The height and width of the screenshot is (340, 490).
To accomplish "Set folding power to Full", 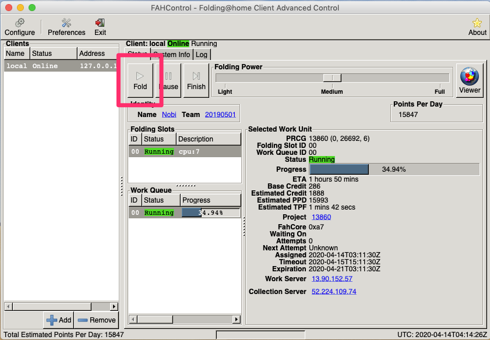I will pos(439,91).
